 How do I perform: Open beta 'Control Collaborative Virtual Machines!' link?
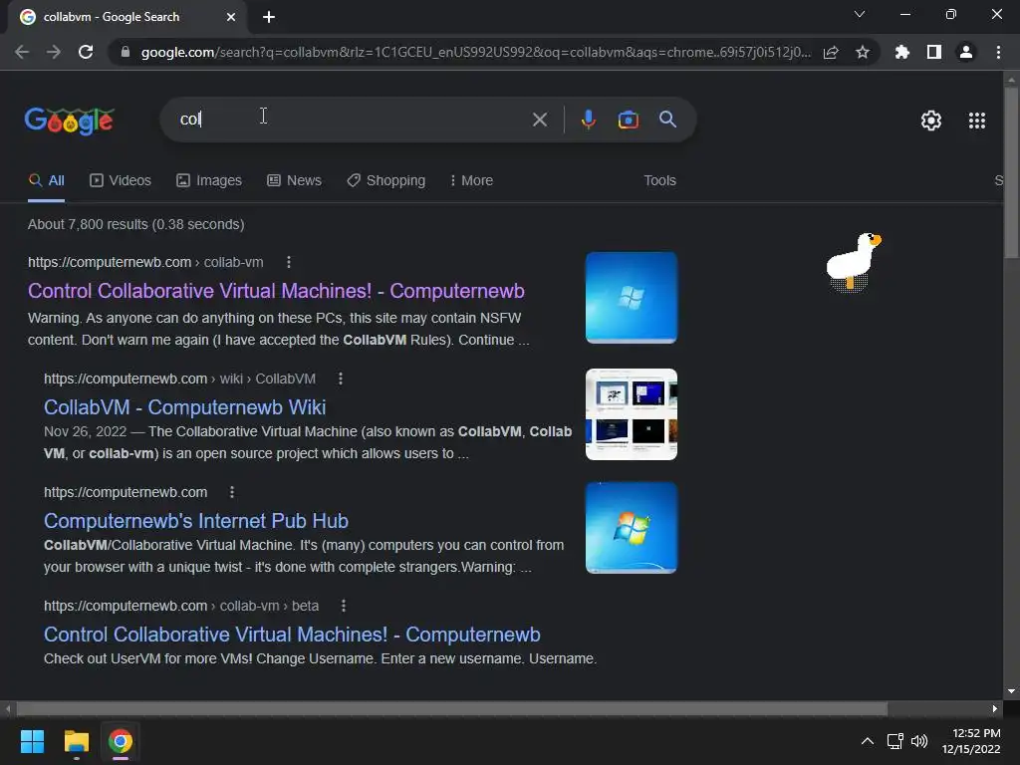point(292,635)
